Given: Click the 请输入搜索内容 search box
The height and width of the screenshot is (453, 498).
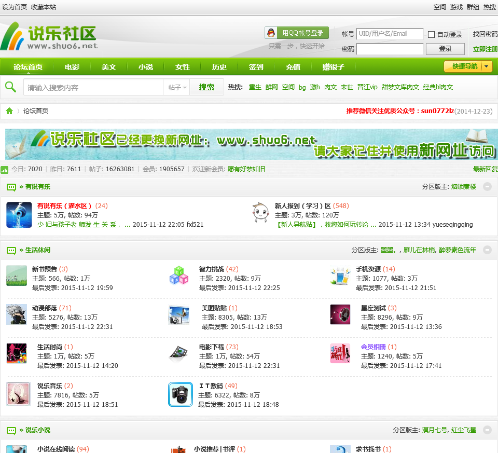Looking at the screenshot, I should 93,87.
